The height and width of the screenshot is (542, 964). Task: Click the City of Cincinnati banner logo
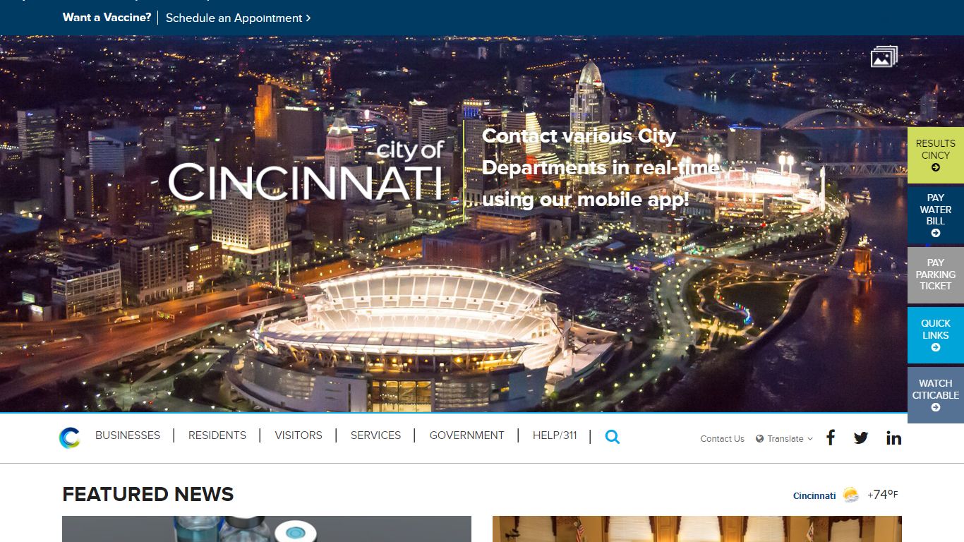click(x=307, y=170)
